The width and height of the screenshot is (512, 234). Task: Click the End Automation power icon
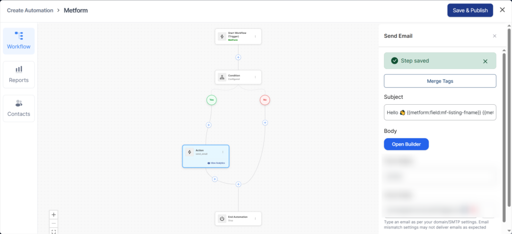222,219
